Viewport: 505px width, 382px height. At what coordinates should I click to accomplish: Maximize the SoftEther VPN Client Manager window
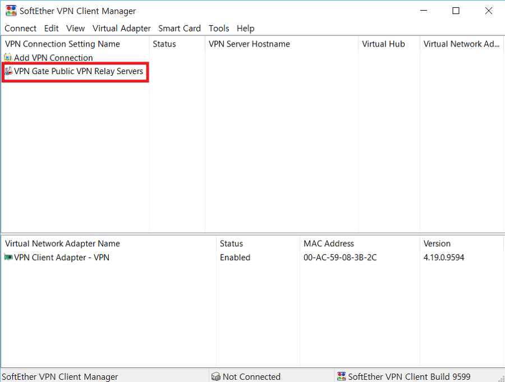coord(456,11)
